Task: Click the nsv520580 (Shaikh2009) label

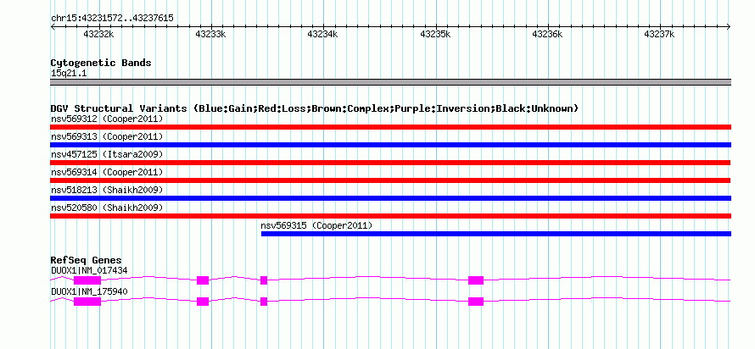Action: pyautogui.click(x=107, y=208)
